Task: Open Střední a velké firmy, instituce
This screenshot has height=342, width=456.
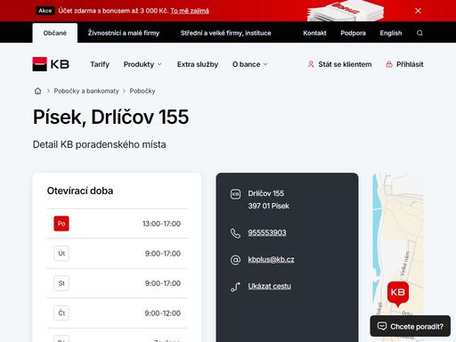Action: click(x=225, y=33)
